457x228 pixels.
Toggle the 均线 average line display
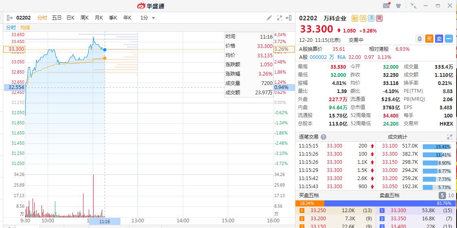(25, 28)
